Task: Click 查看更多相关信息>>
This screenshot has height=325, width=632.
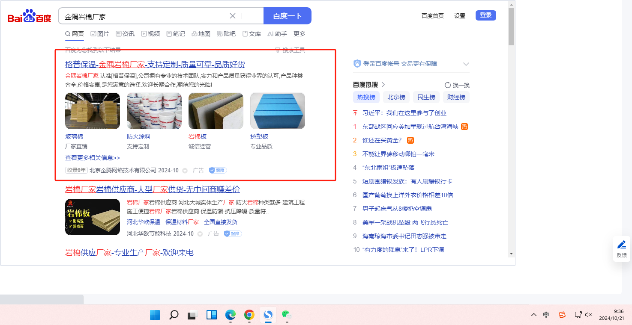Action: pos(93,158)
